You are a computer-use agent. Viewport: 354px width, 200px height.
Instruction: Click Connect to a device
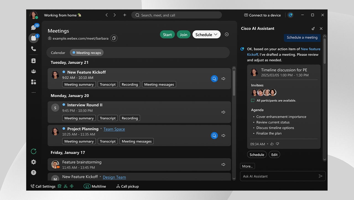pos(262,15)
